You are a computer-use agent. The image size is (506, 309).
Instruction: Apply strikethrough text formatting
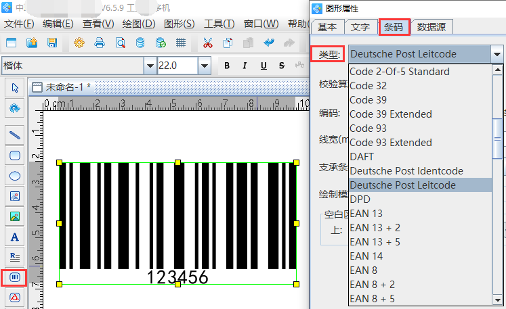point(282,66)
